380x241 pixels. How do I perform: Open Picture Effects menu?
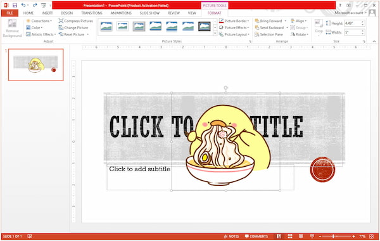[234, 28]
